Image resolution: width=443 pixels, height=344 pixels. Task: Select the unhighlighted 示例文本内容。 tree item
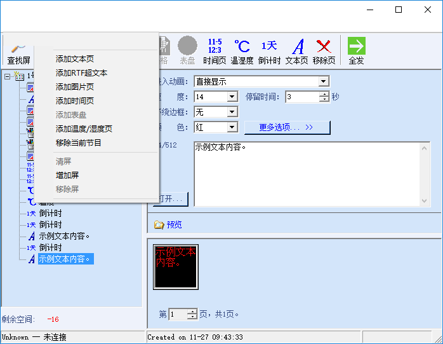coord(64,236)
